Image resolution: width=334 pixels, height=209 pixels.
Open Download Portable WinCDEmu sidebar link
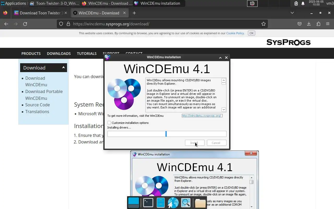(44, 95)
